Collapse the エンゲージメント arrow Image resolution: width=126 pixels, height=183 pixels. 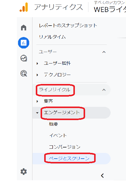click(37, 113)
